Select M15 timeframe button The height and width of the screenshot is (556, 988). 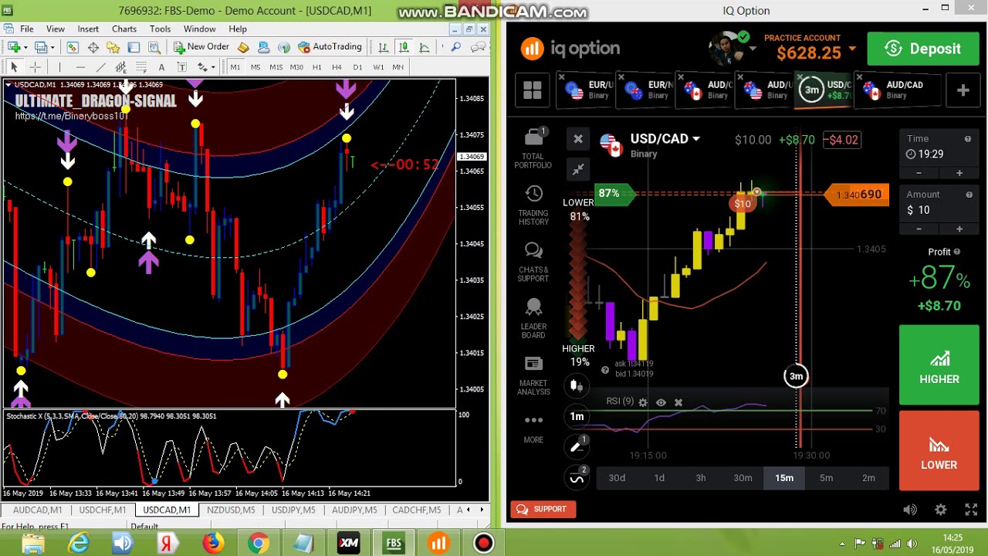[276, 67]
